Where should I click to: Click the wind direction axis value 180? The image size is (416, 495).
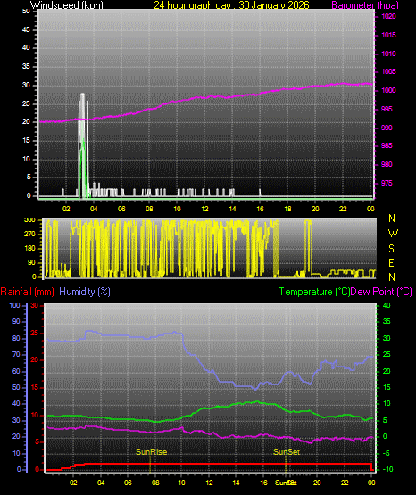point(29,249)
